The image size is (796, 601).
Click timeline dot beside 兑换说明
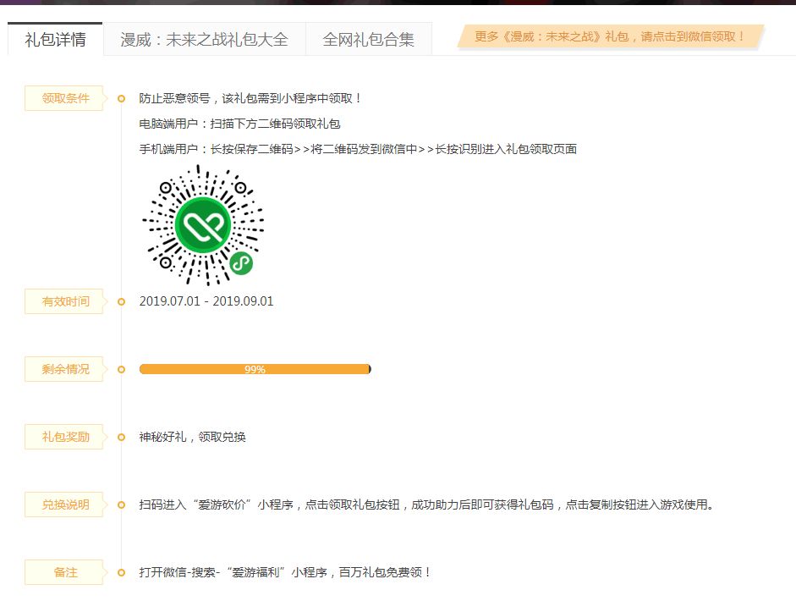coord(121,505)
